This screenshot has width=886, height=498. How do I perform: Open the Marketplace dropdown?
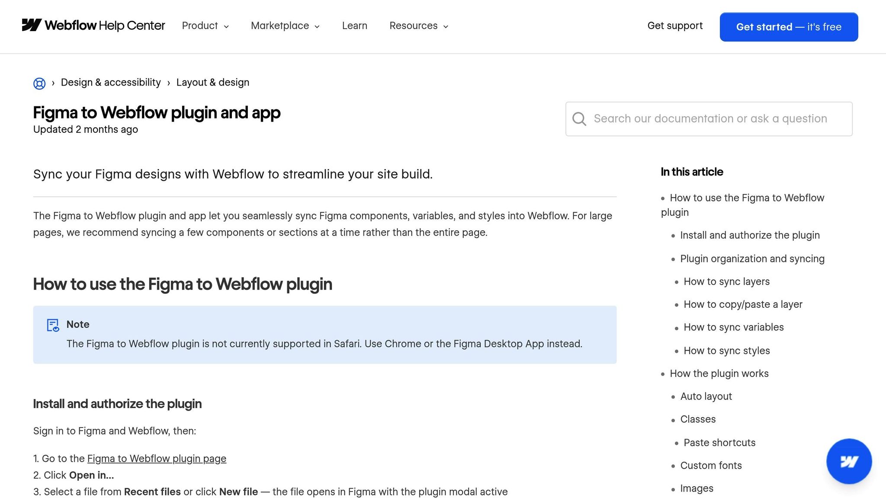[x=285, y=26]
